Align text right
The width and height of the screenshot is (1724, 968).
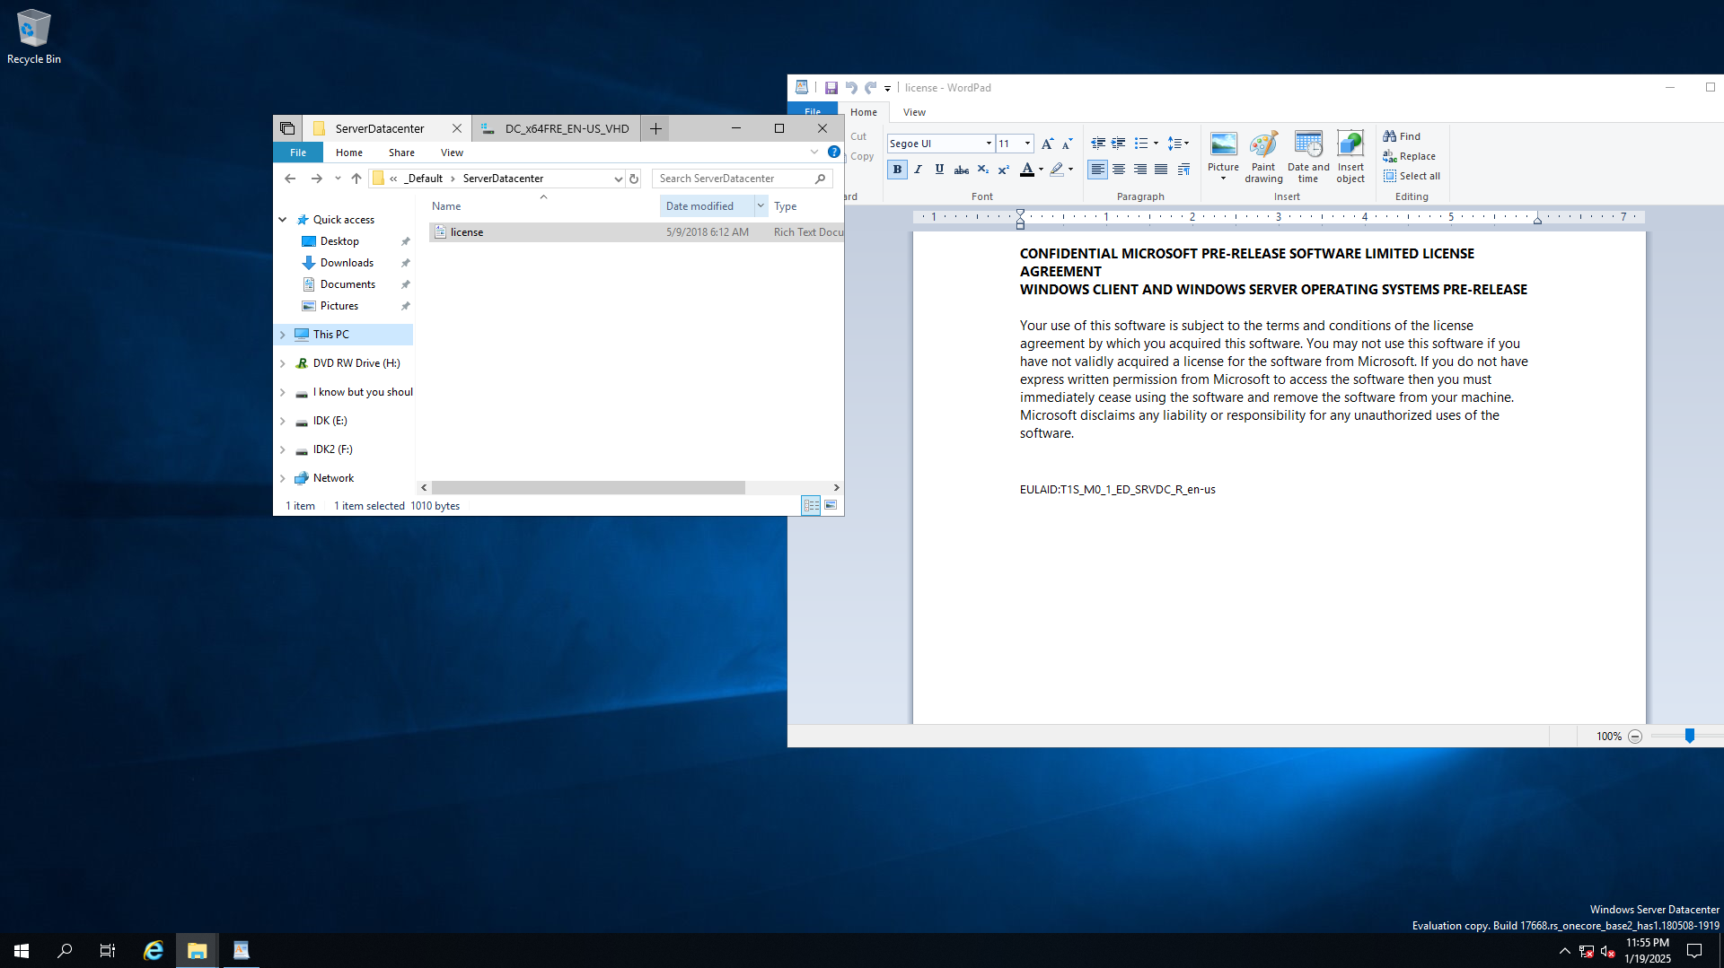pos(1140,170)
